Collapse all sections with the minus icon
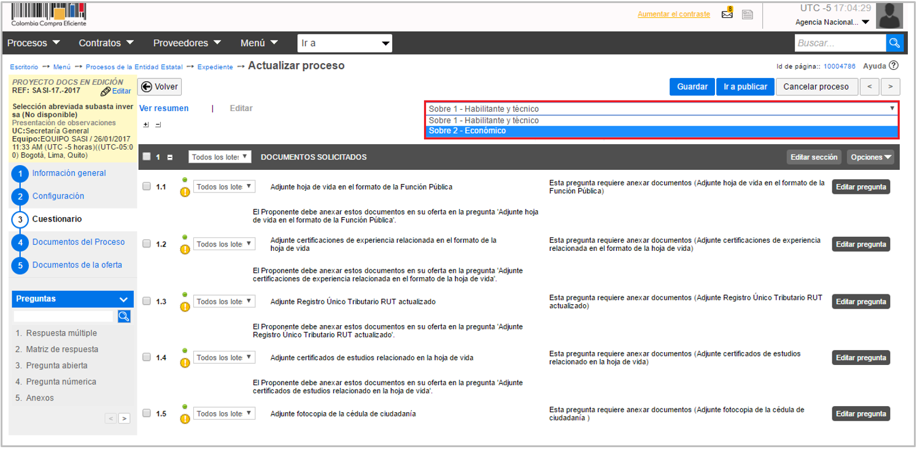Image resolution: width=917 pixels, height=449 pixels. [158, 125]
